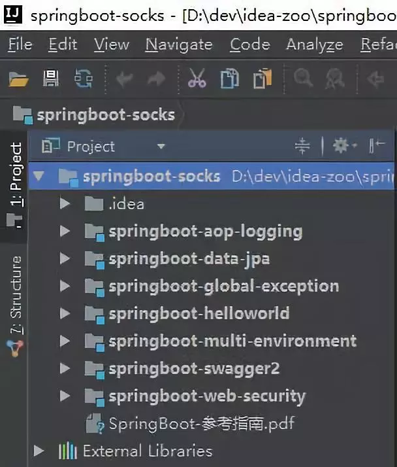Select springboot-data-jpa in the tree

pos(189,260)
